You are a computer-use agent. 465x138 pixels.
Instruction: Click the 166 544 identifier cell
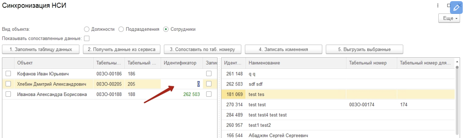coord(234,134)
